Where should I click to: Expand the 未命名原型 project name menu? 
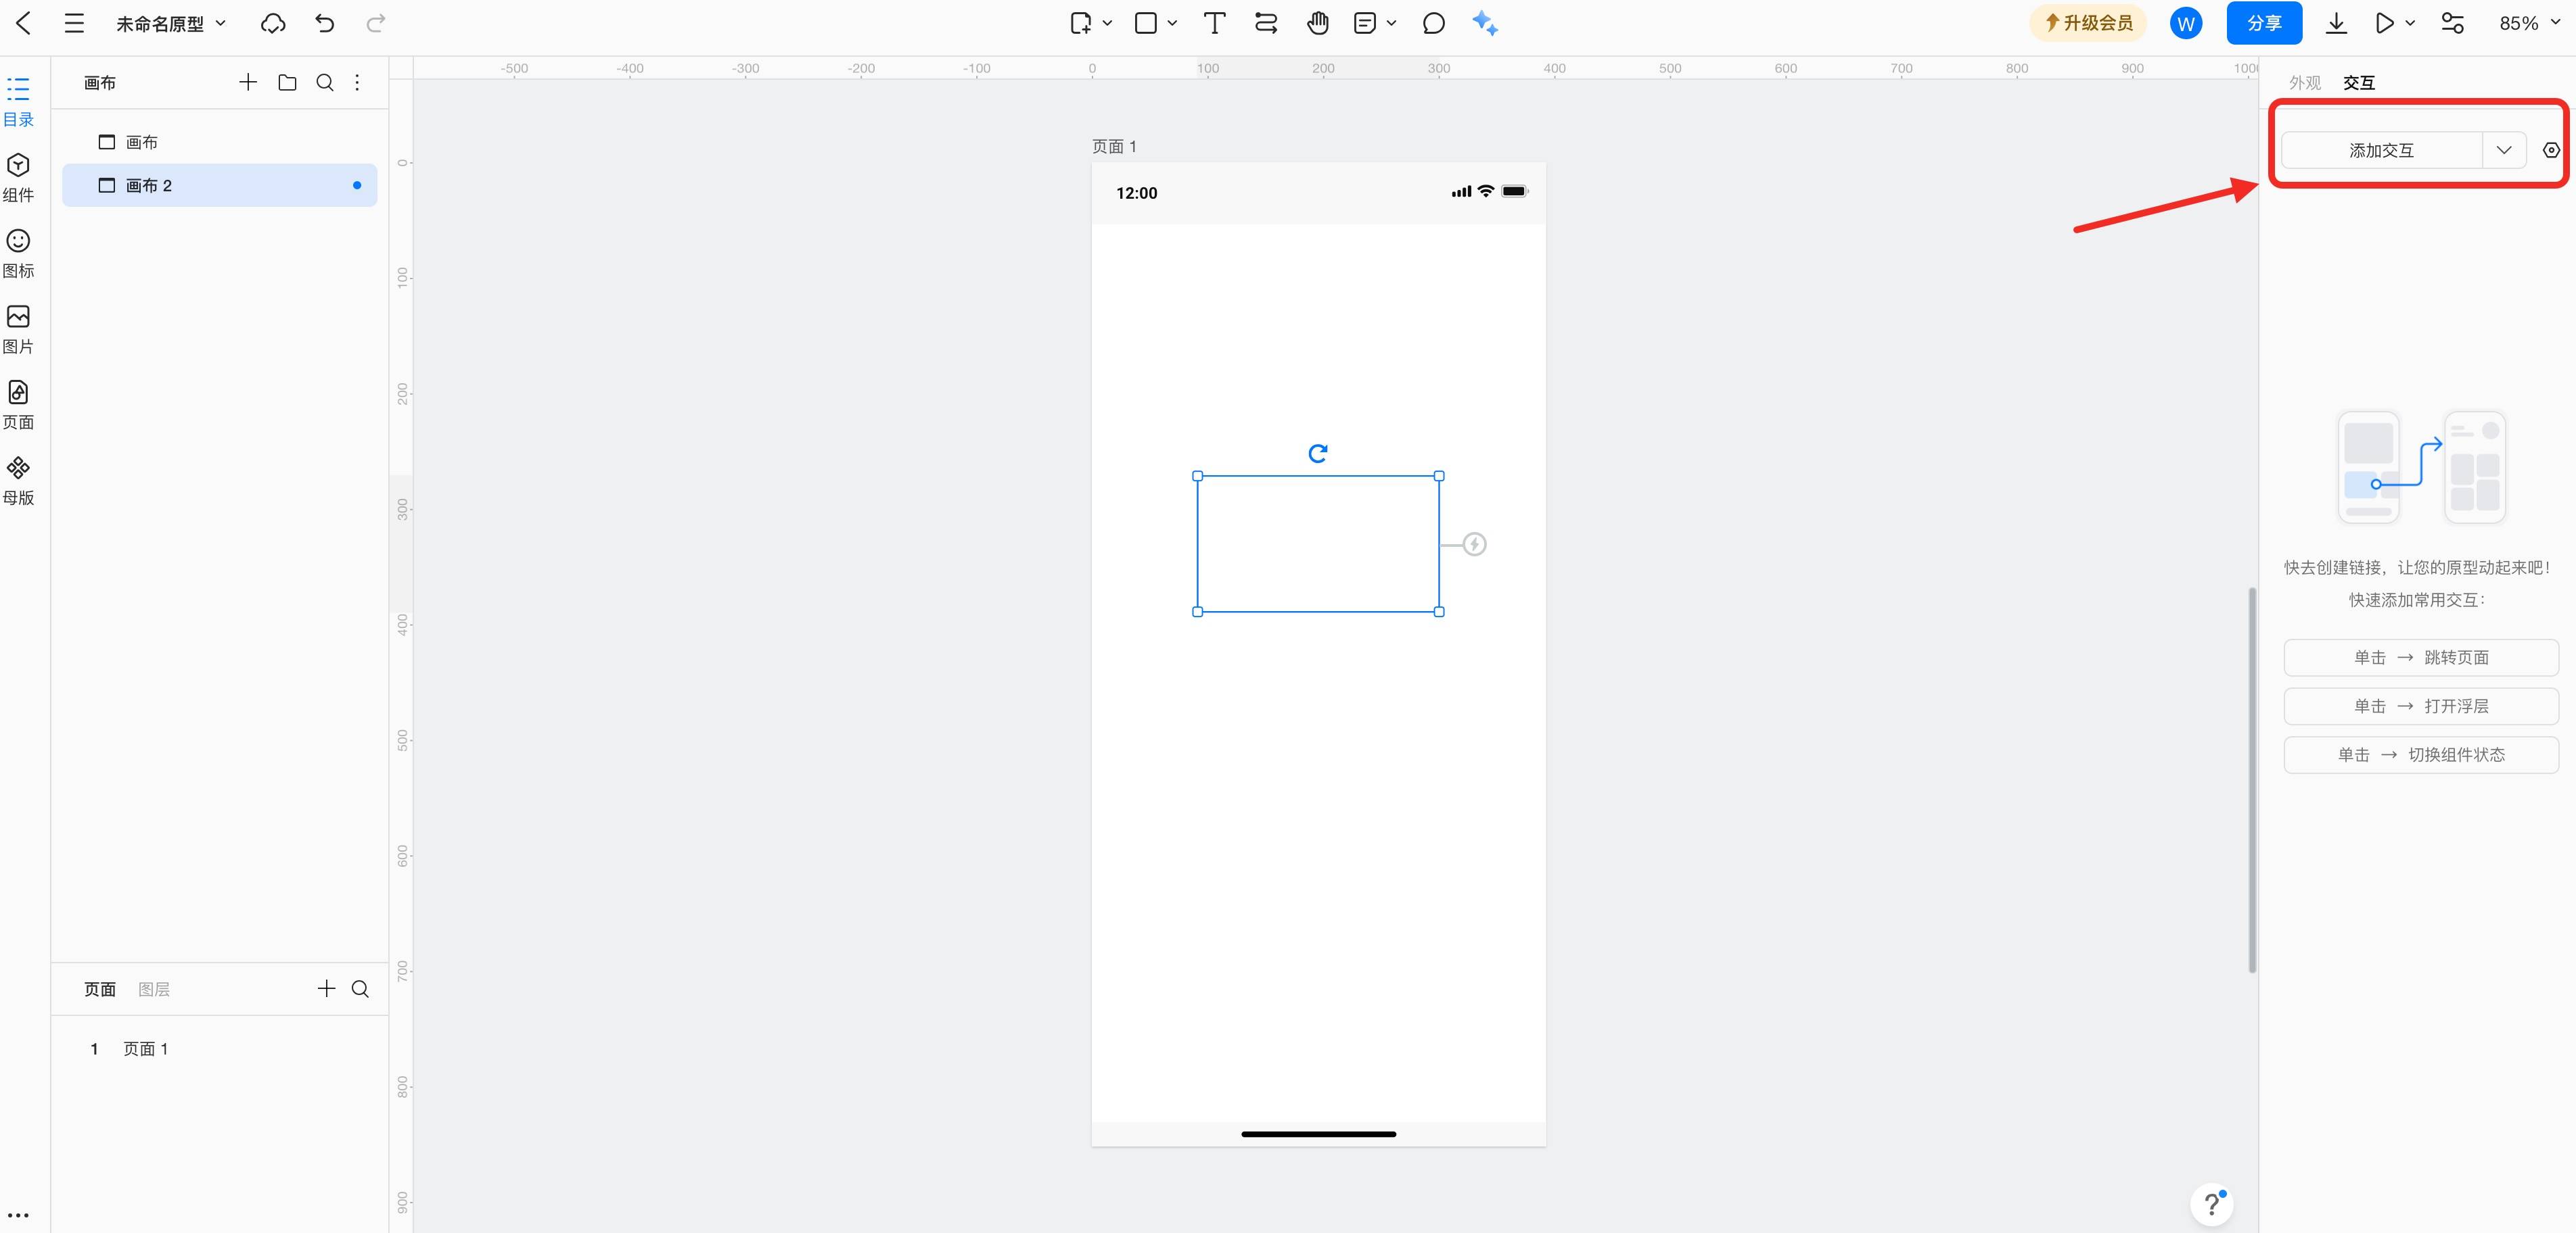pos(170,23)
